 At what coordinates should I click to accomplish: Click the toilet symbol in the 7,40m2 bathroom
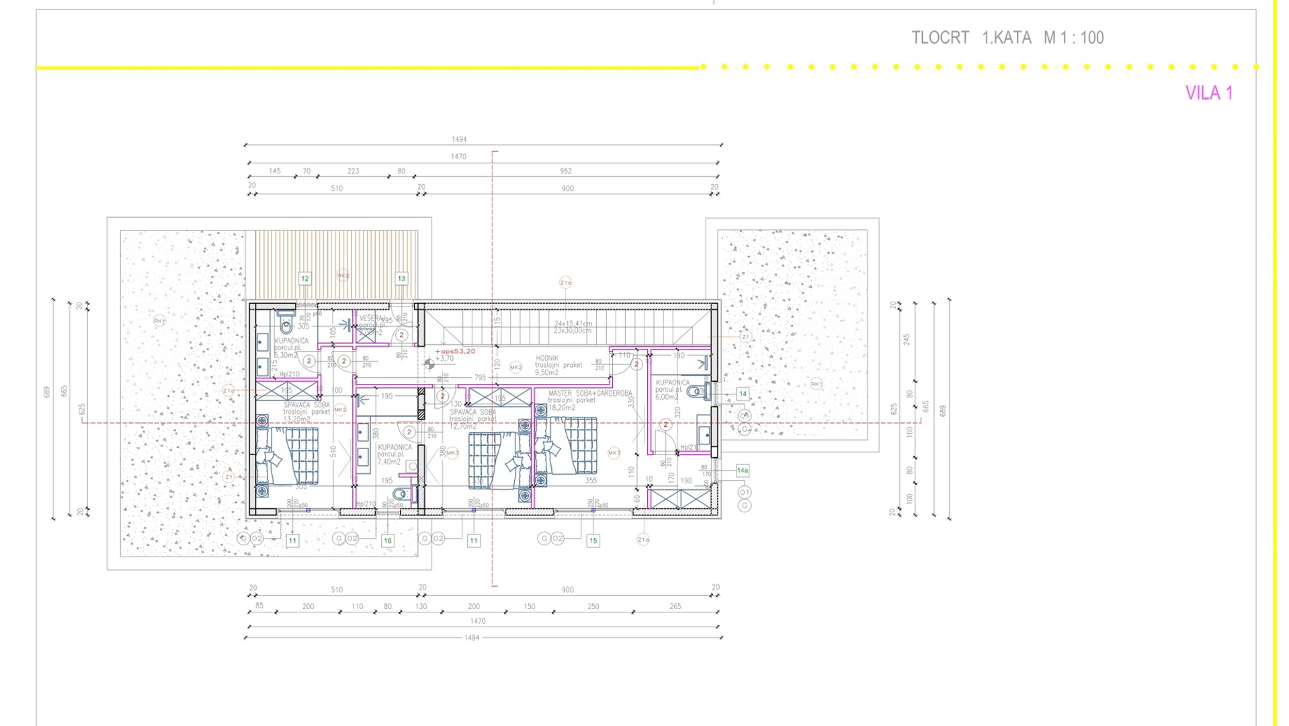click(x=401, y=494)
